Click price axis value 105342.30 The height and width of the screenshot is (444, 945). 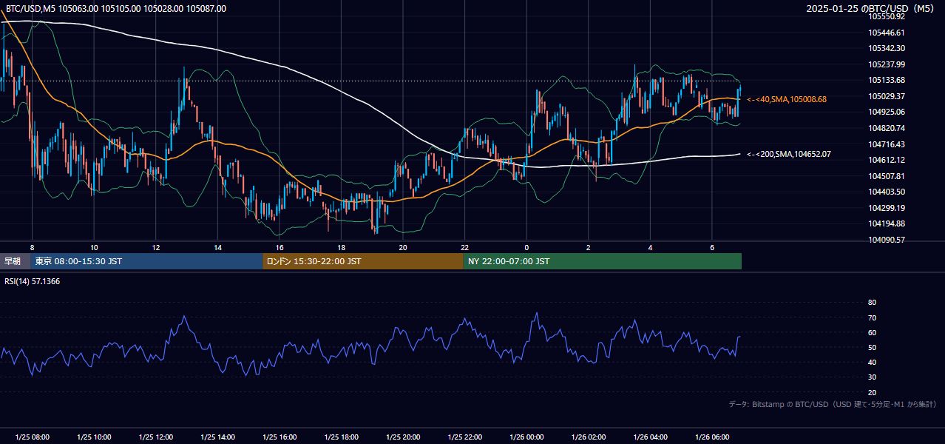pos(887,48)
